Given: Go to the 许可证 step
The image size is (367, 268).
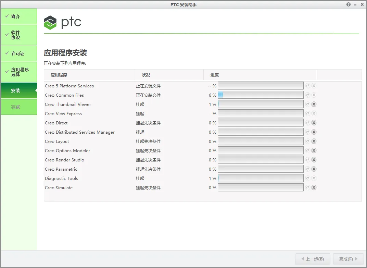Looking at the screenshot, I should pyautogui.click(x=19, y=53).
